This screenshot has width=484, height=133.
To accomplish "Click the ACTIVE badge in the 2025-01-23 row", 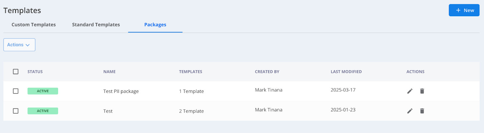I will coord(43,111).
